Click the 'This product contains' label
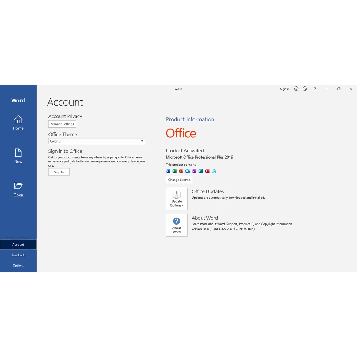The image size is (357, 357). [x=181, y=165]
